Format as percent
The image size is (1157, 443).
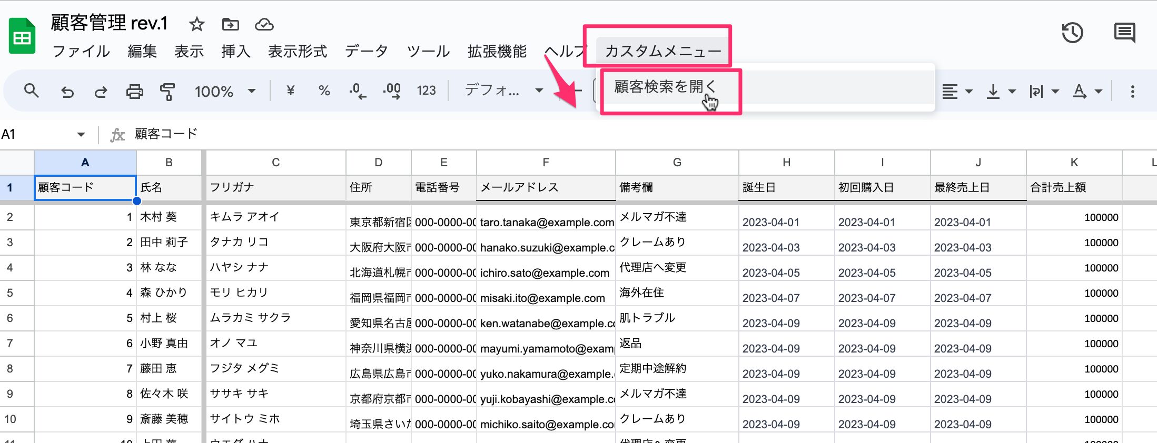pyautogui.click(x=324, y=91)
